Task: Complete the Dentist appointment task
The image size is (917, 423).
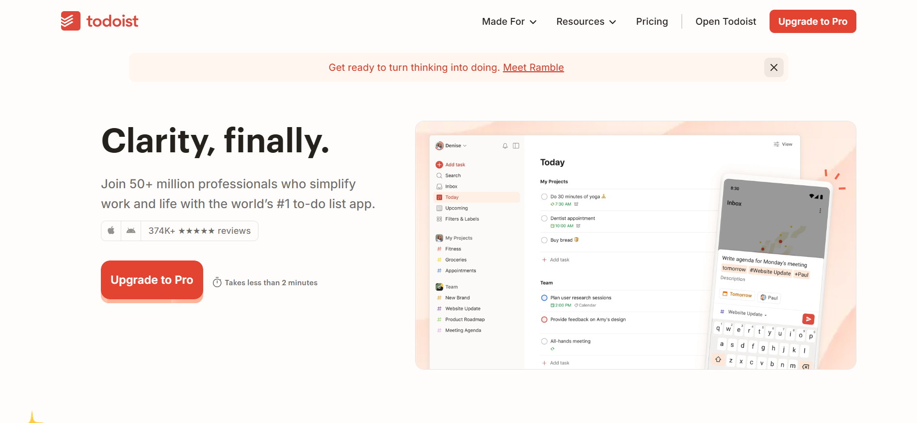Action: [544, 218]
